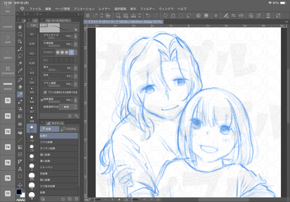The width and height of the screenshot is (290, 202).
Task: Click the black main color swatch
Action: point(19,192)
